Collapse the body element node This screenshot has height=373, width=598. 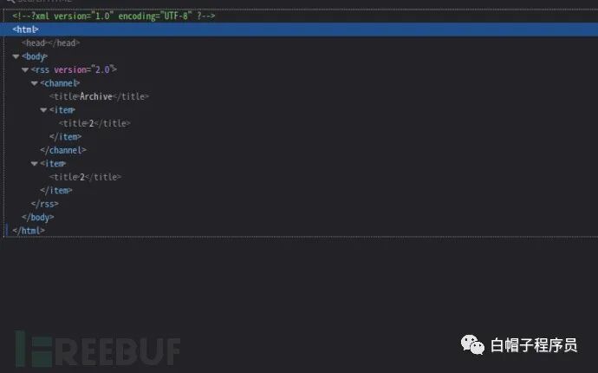[16, 56]
